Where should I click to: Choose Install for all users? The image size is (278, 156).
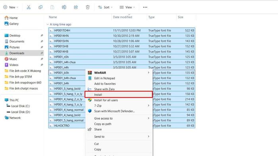[119, 100]
